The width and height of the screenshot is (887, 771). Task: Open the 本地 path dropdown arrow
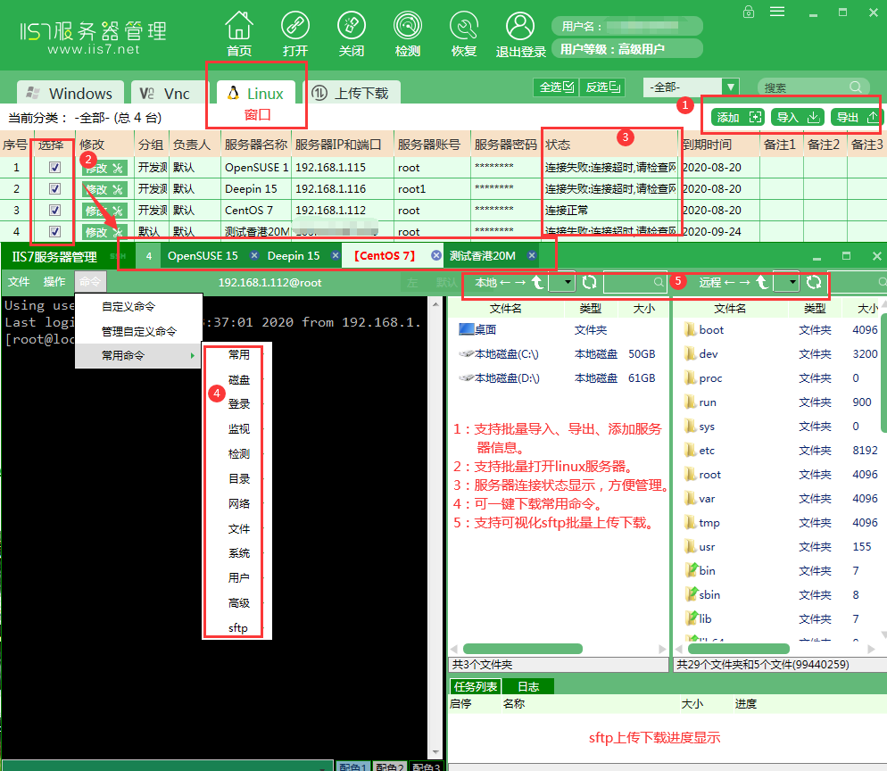[568, 281]
